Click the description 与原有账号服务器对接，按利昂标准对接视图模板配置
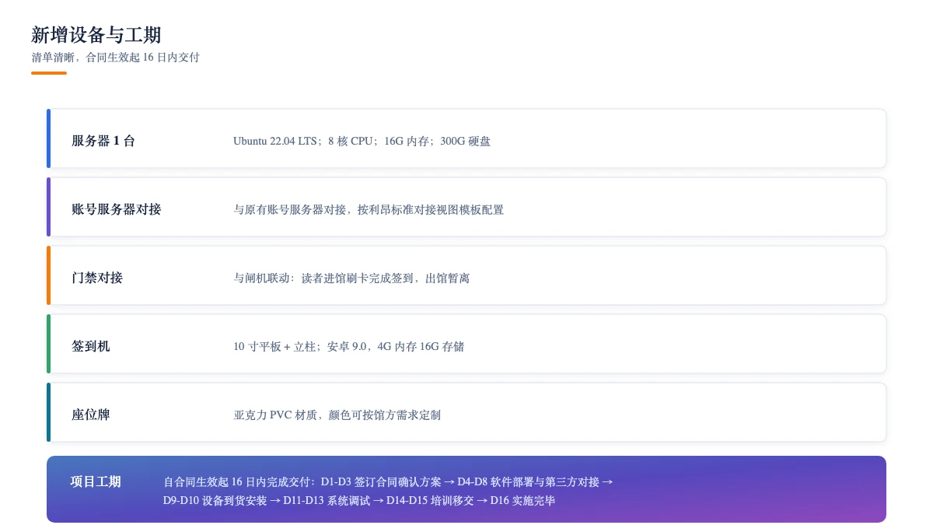 [369, 209]
